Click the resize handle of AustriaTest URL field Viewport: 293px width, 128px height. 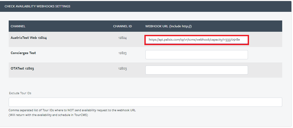pos(247,43)
